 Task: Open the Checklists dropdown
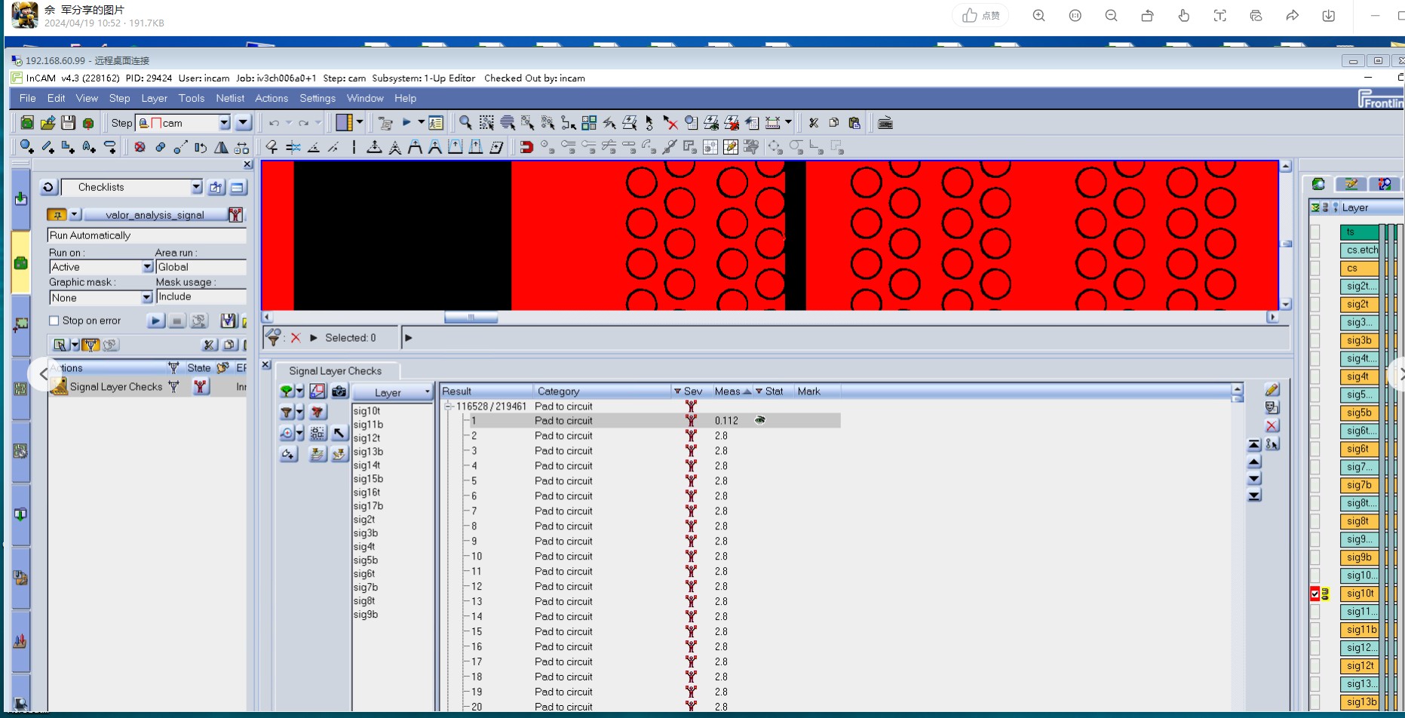click(x=196, y=187)
